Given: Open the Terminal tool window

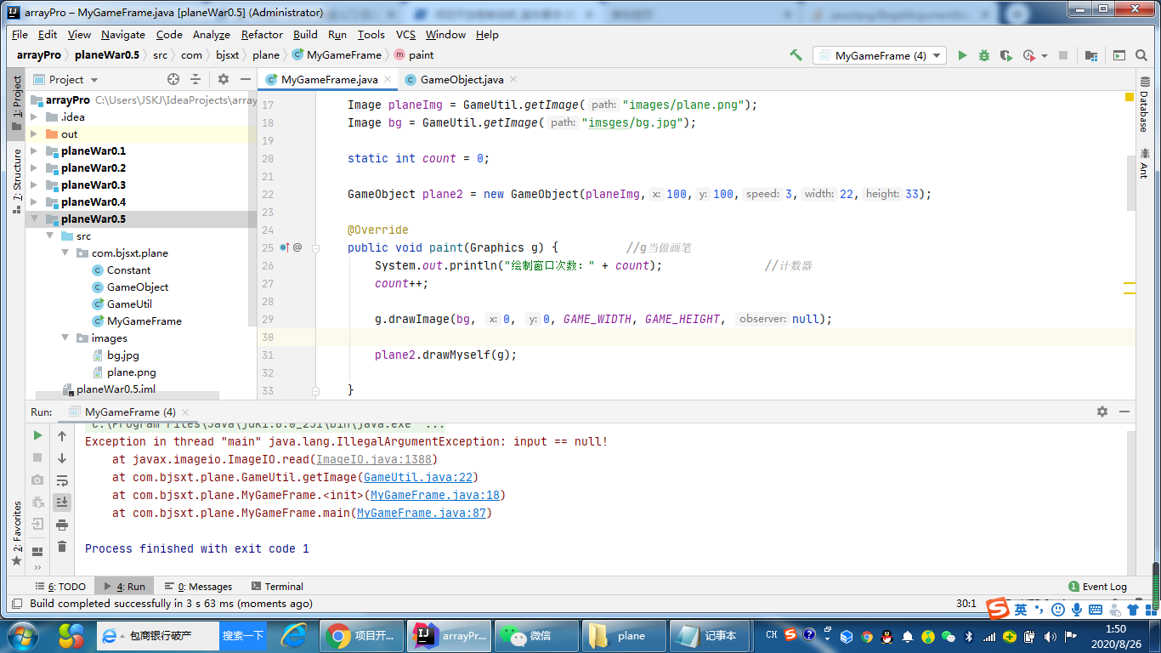Looking at the screenshot, I should pyautogui.click(x=277, y=587).
